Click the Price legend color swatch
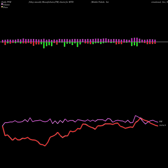 click(x=2, y=7)
